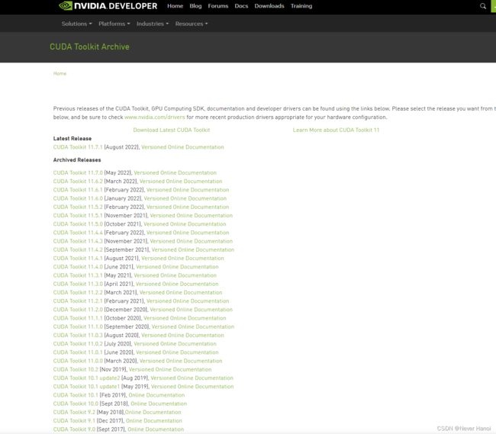Open Online Documentation for Dec 2017 release
This screenshot has height=434, width=496.
point(153,420)
